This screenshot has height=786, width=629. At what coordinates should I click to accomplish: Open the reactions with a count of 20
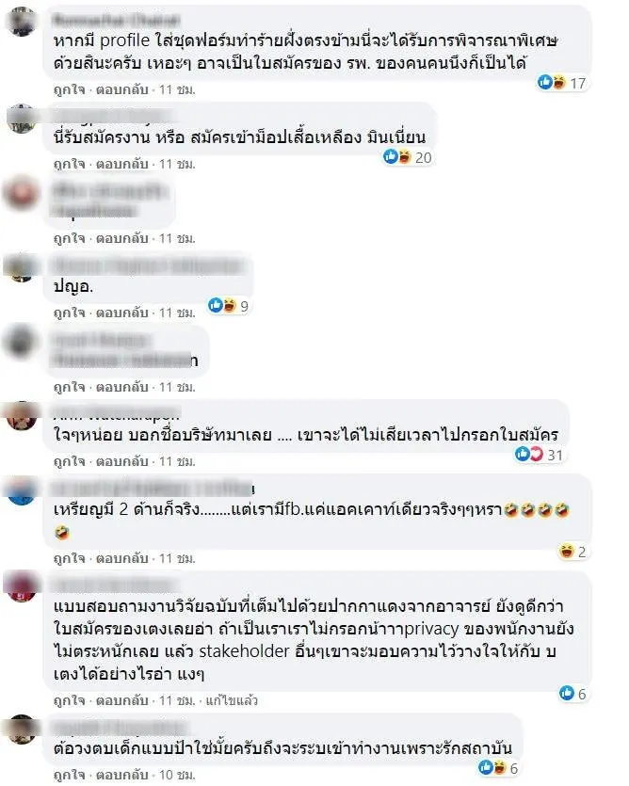[x=408, y=157]
